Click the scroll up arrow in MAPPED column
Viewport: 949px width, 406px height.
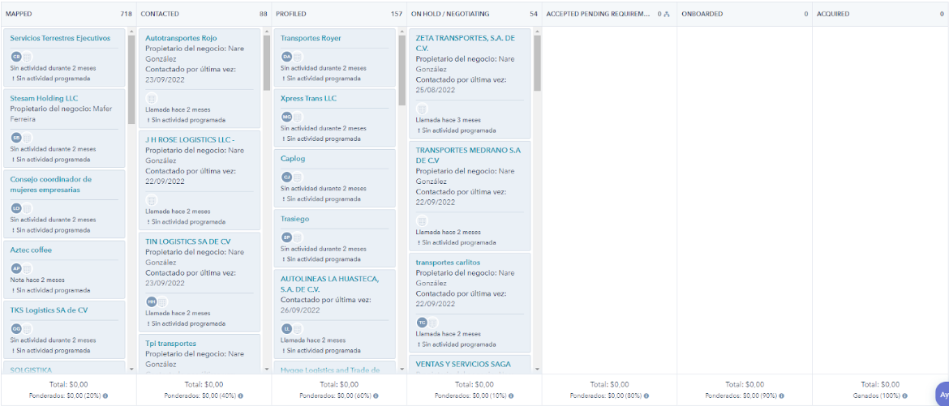click(x=131, y=32)
